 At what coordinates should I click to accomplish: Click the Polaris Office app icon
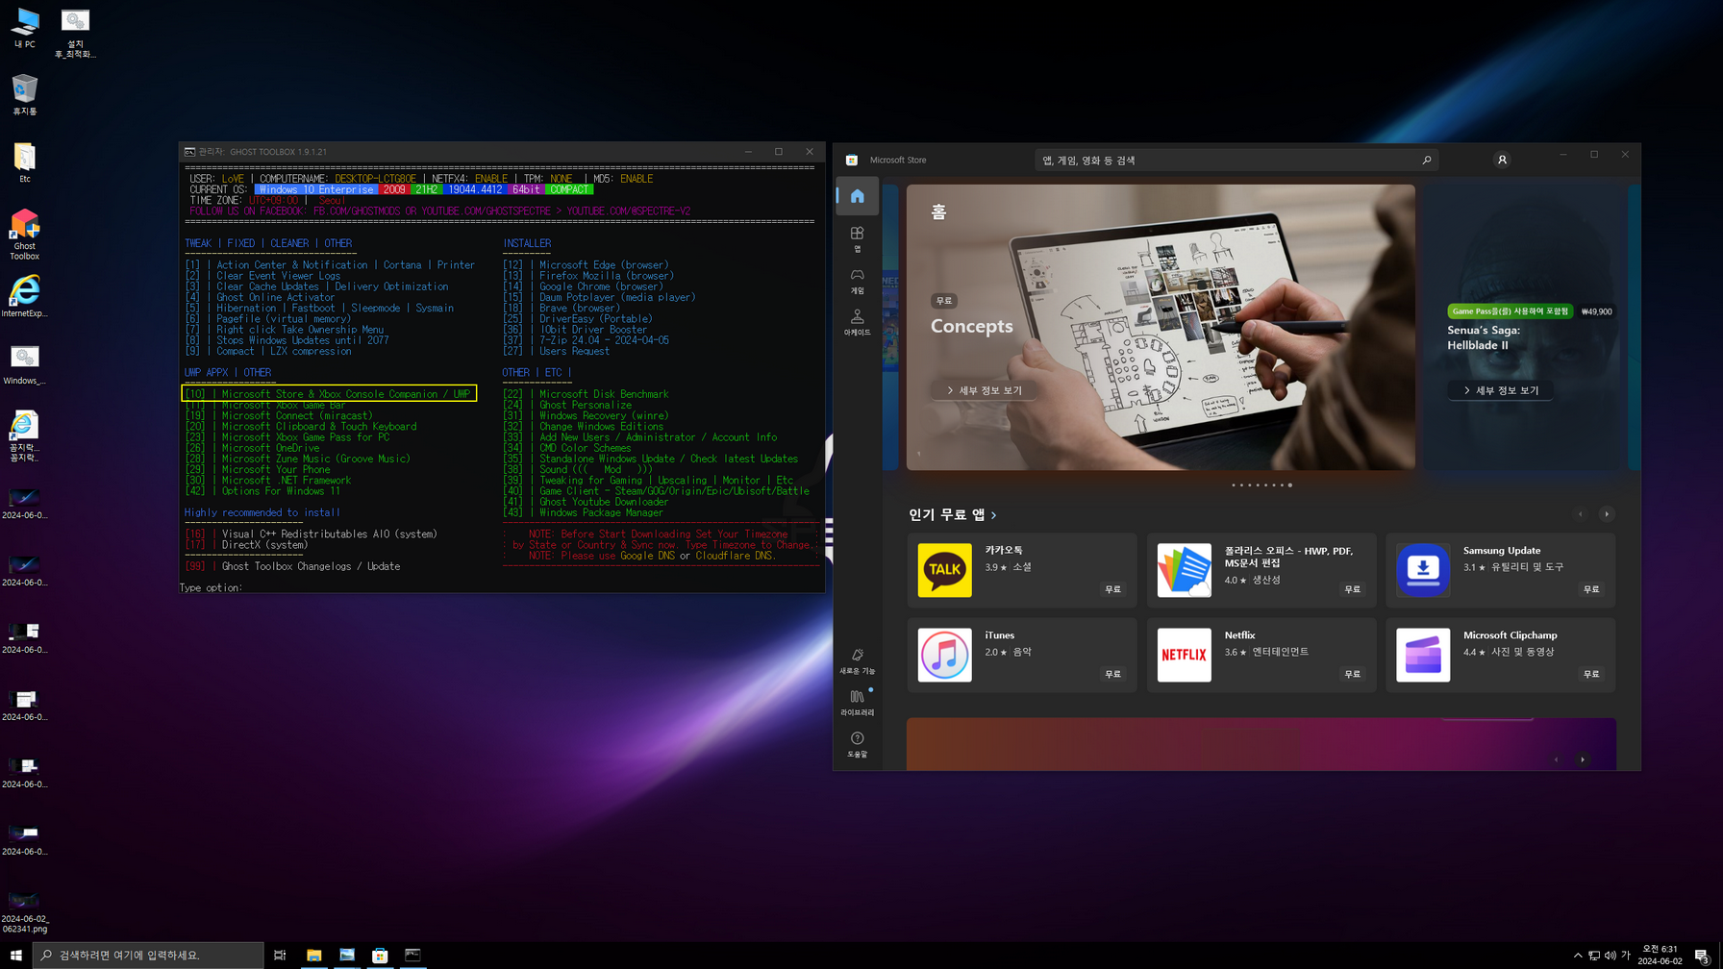pos(1184,570)
